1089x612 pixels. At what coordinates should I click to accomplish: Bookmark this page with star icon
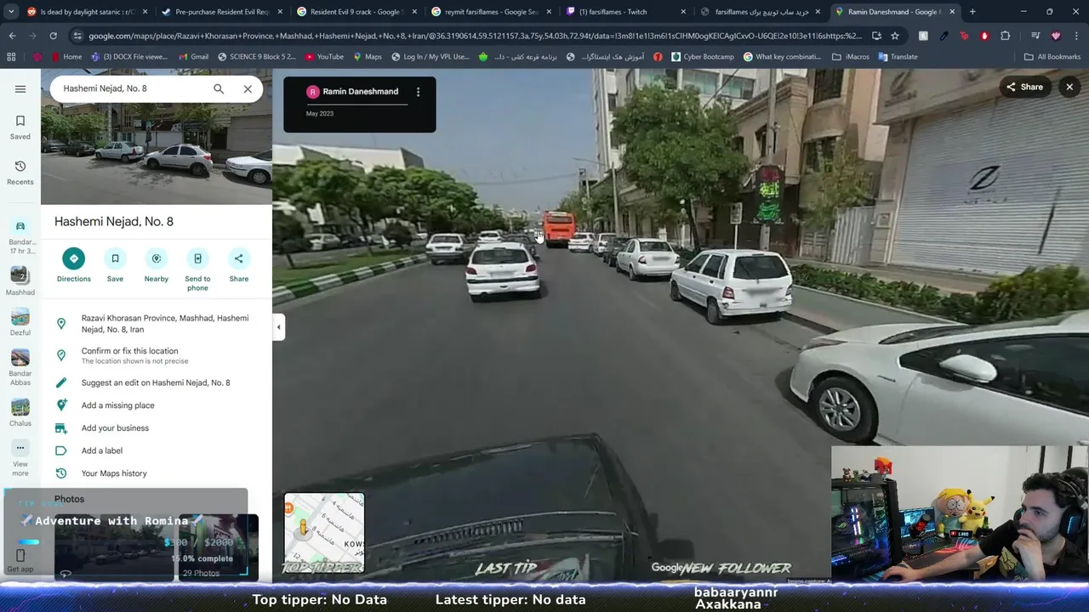pyautogui.click(x=895, y=36)
